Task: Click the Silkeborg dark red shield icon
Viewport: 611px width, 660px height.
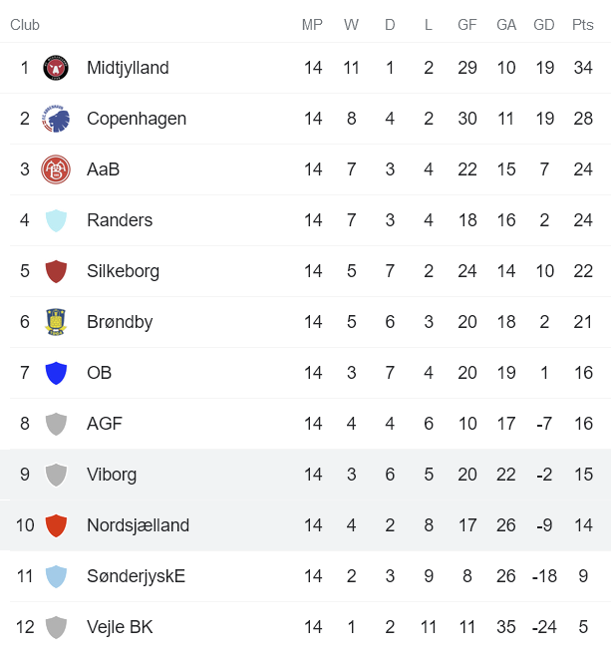Action: point(56,271)
